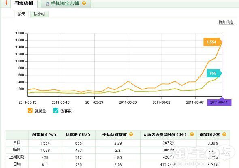Click the 2011-06-02 axis date label

point(161,102)
